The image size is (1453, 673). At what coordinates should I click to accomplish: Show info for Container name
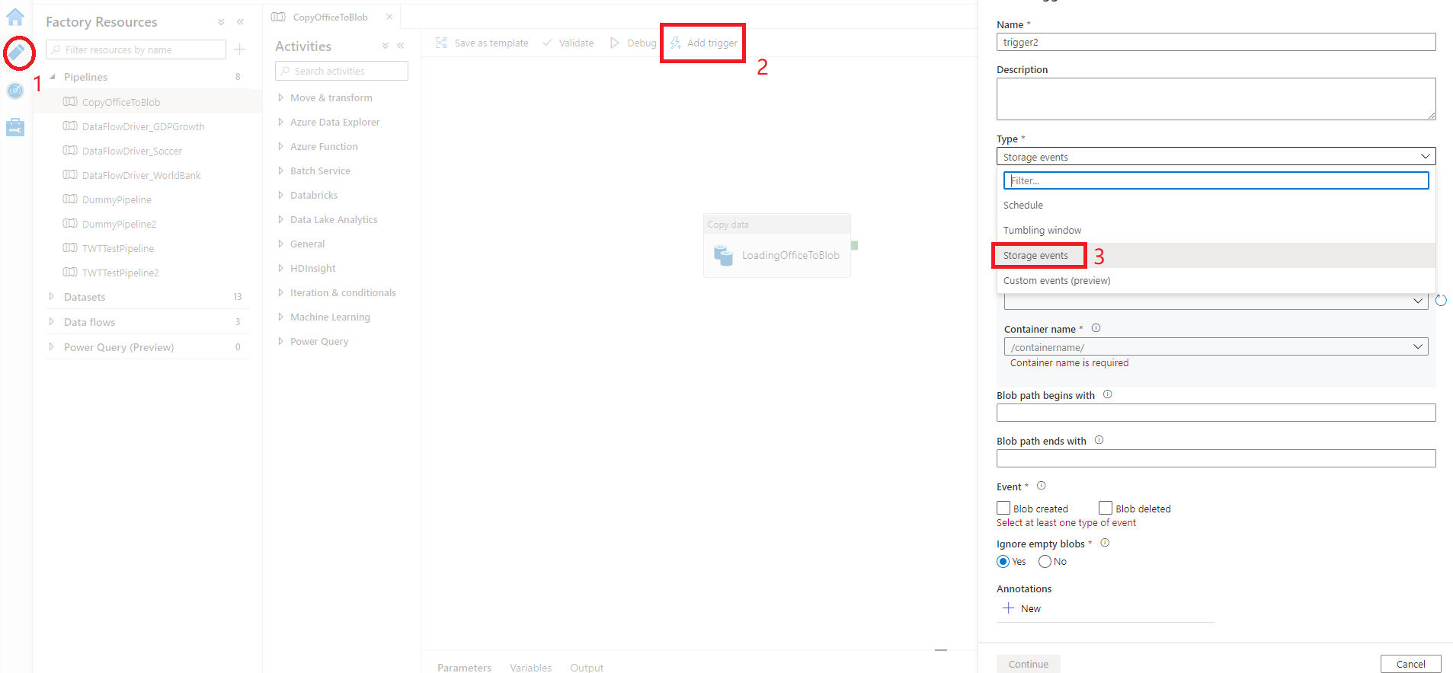[x=1096, y=328]
